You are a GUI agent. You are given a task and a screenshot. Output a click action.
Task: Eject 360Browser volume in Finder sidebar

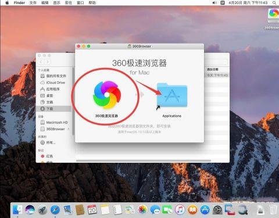tap(69, 129)
